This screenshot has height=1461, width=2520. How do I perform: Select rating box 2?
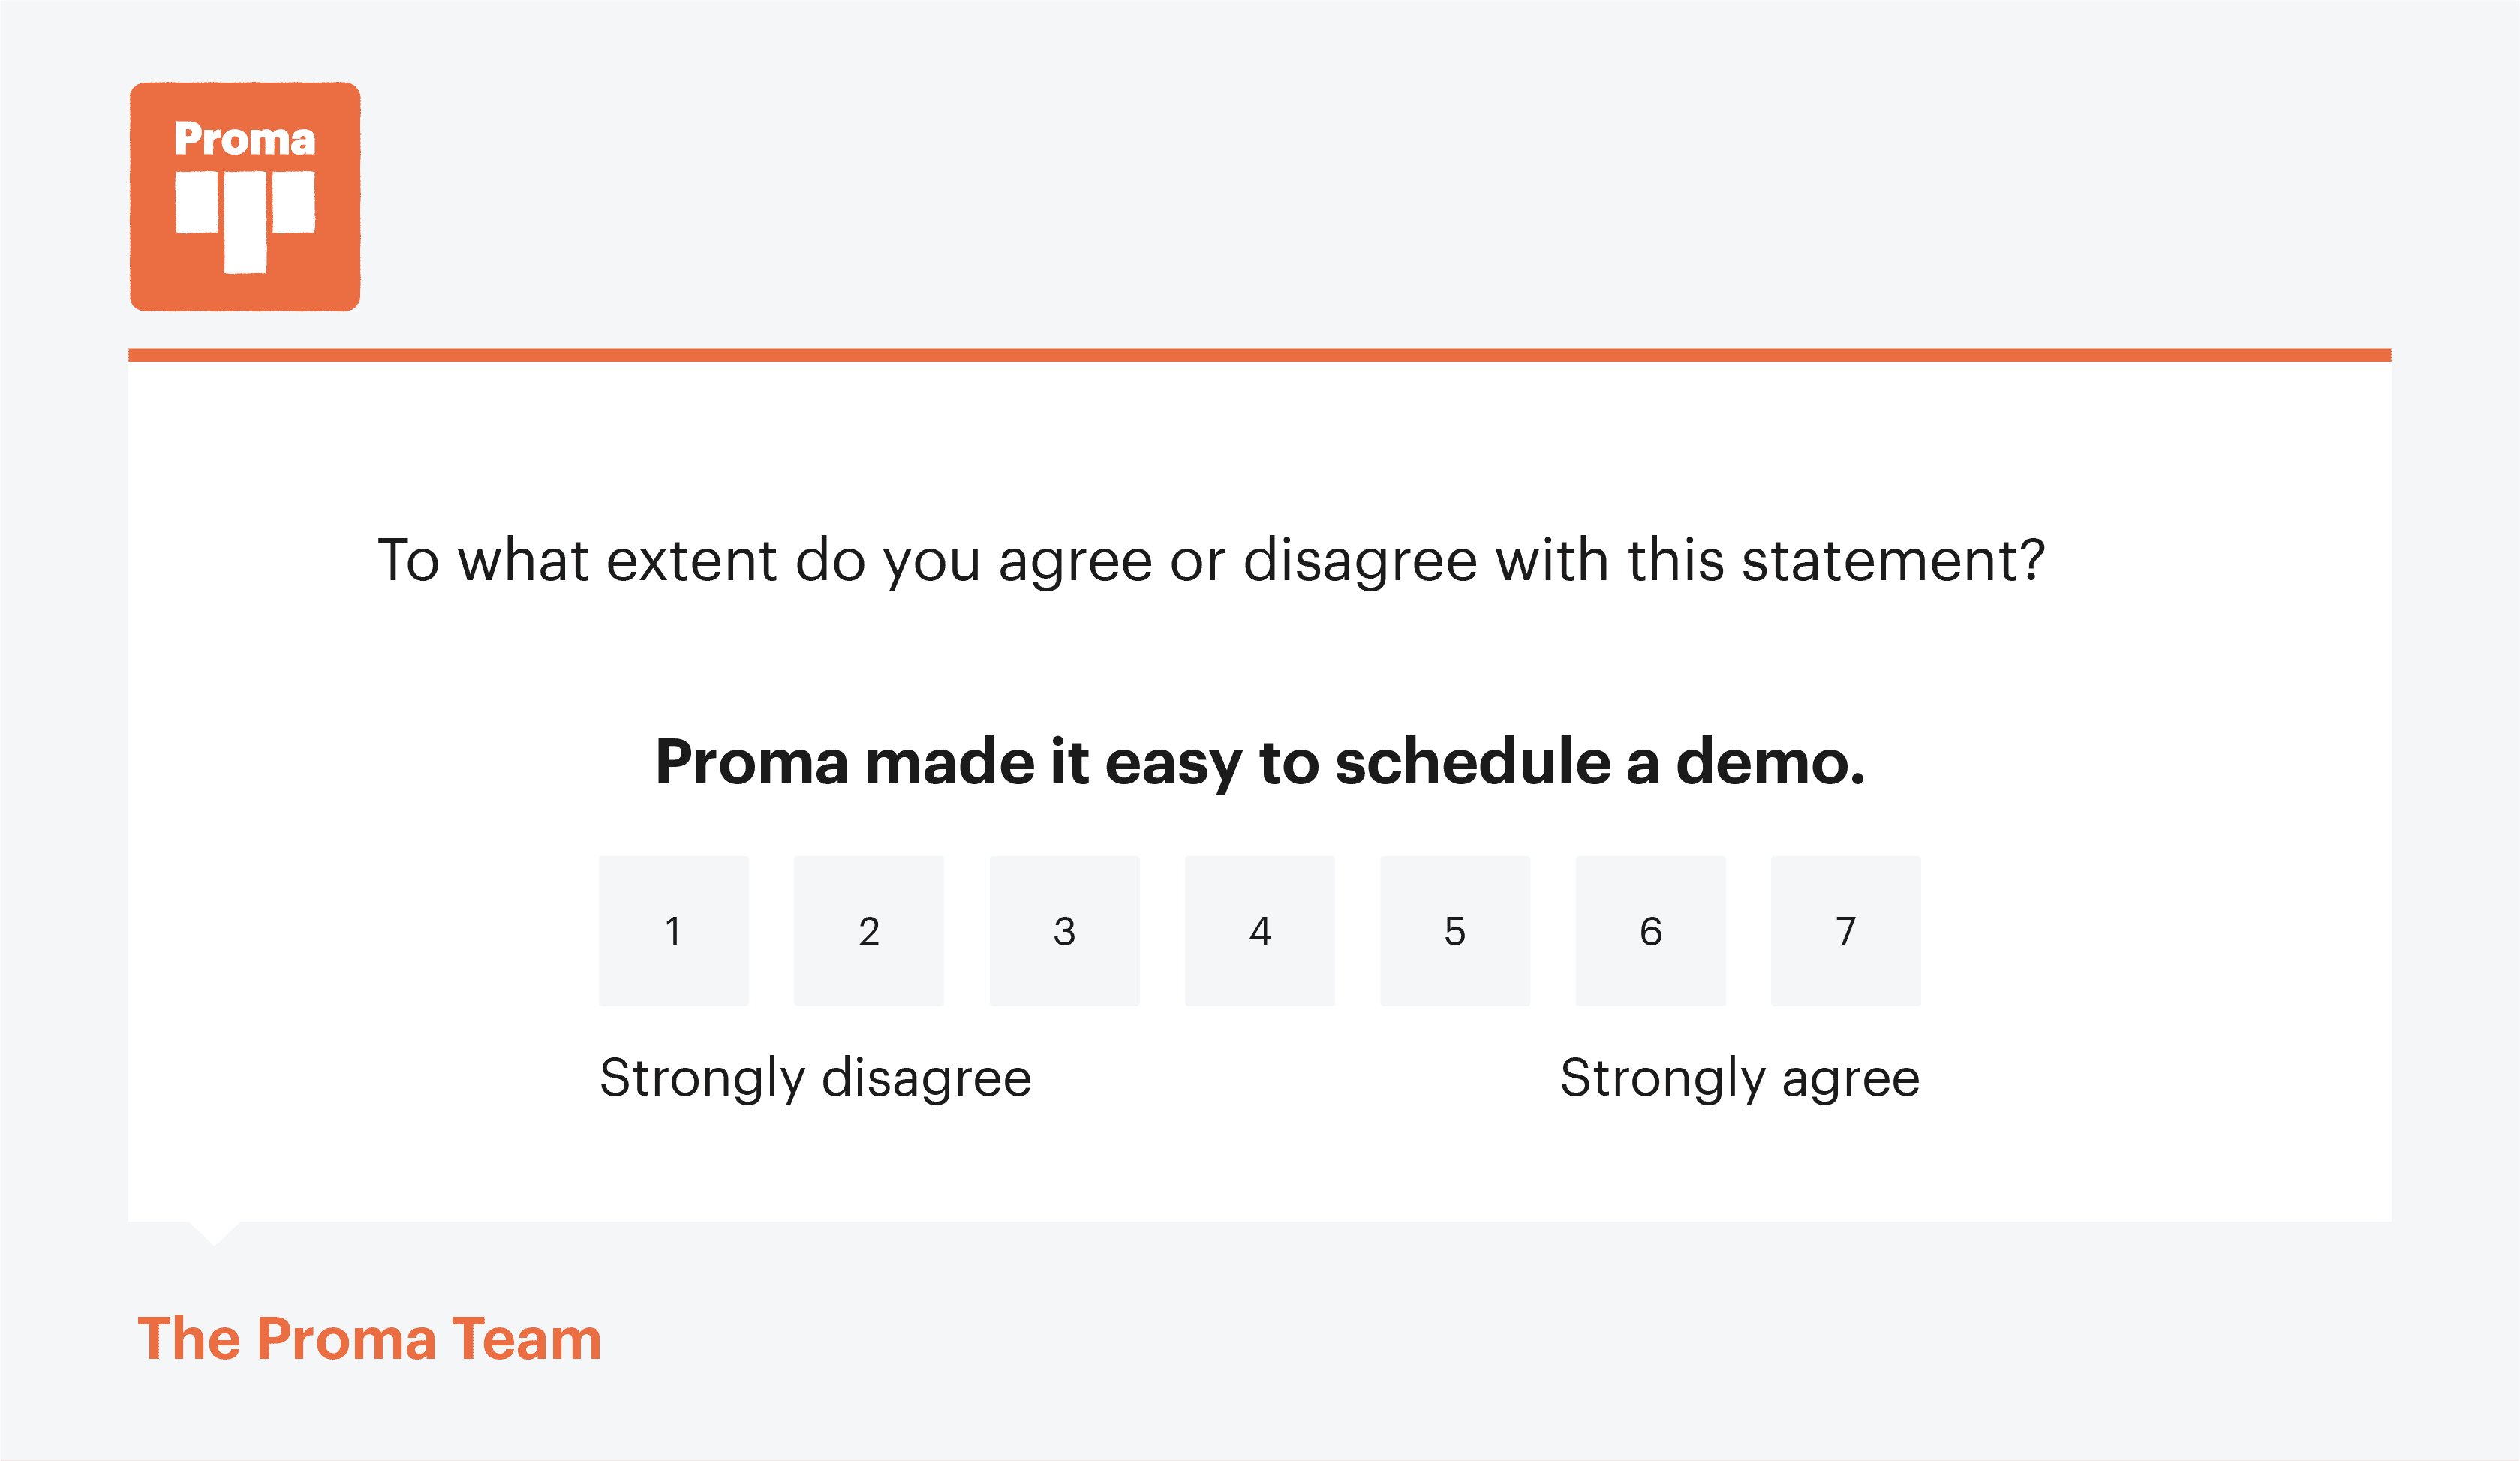(868, 932)
